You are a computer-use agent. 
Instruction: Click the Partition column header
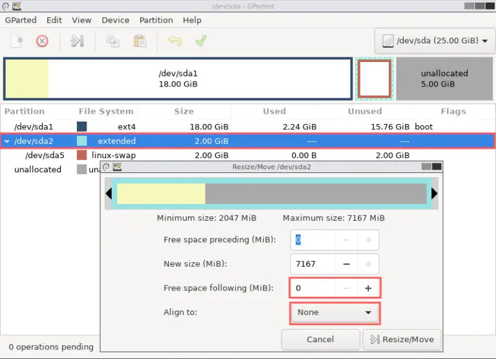click(25, 111)
